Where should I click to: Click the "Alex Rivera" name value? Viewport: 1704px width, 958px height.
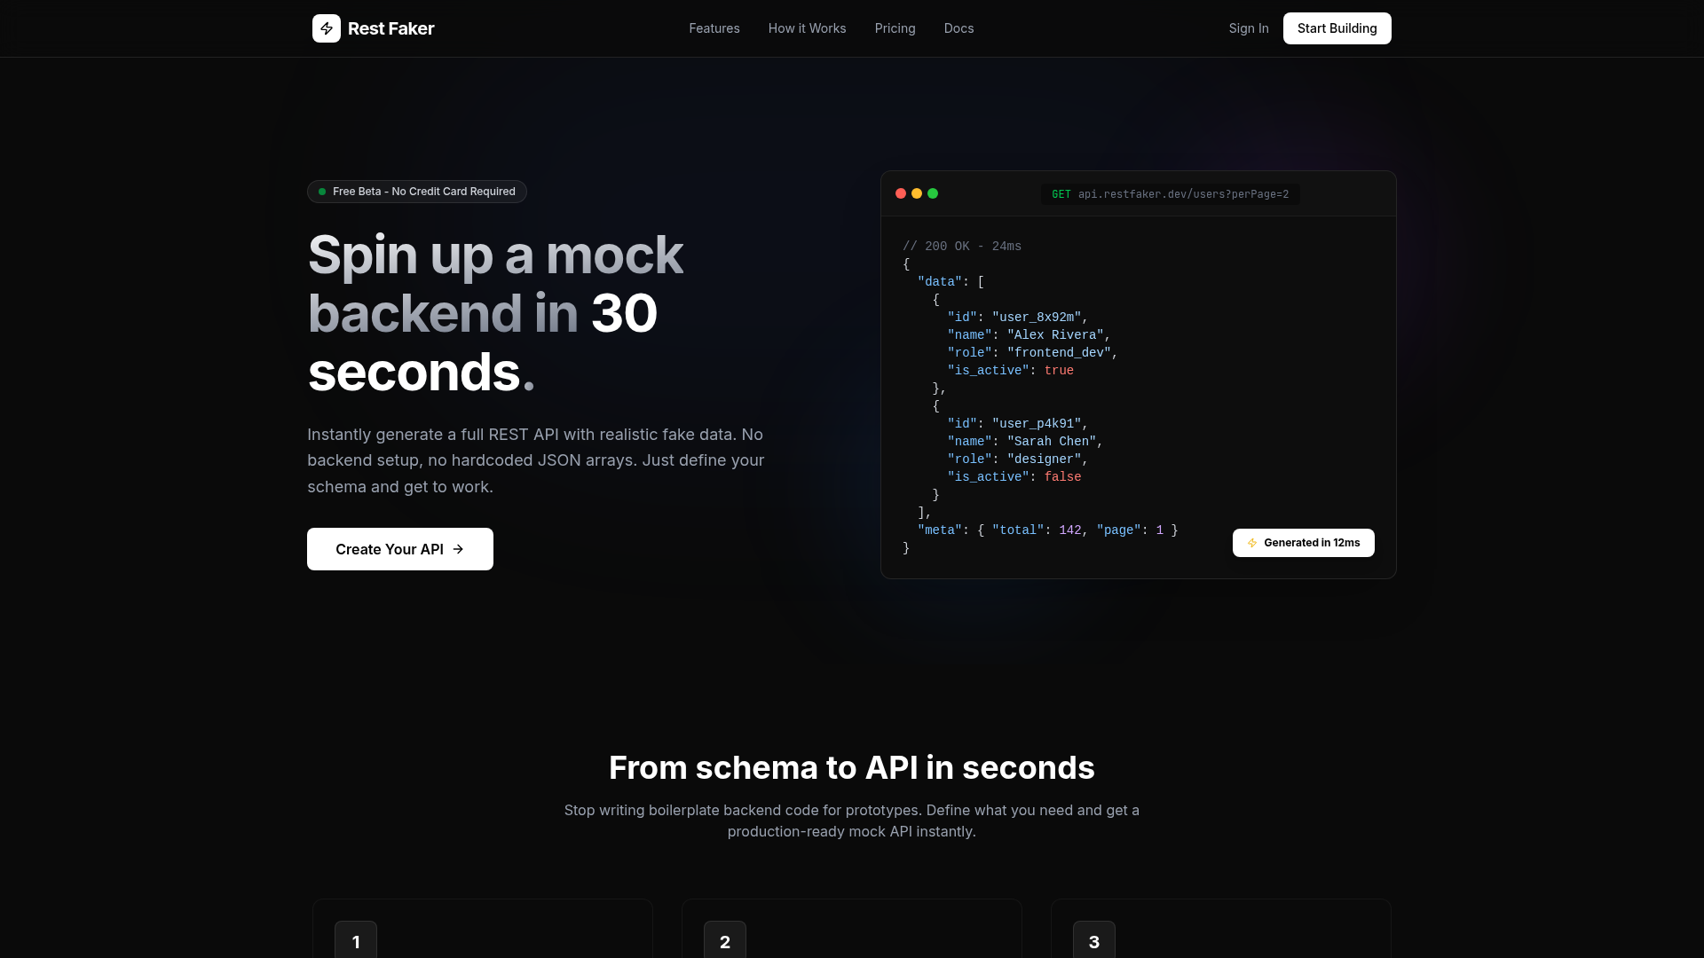click(1055, 335)
